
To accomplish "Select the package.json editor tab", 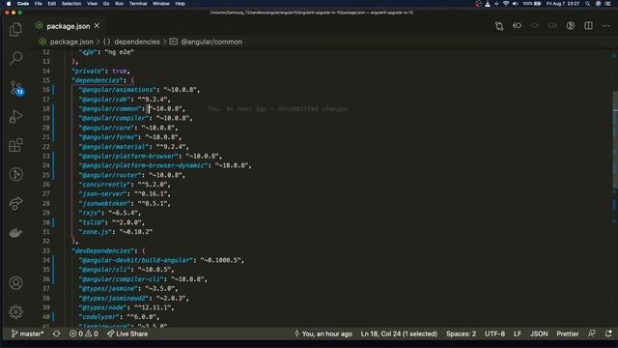I will click(68, 26).
